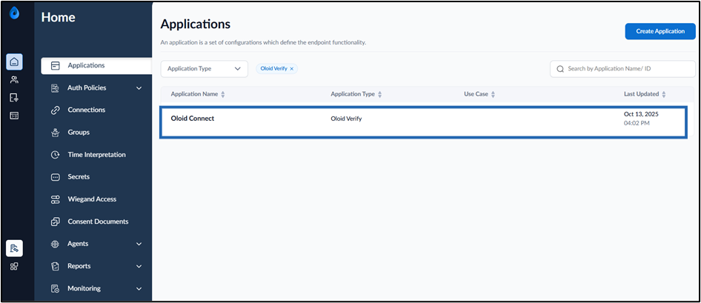Image resolution: width=701 pixels, height=303 pixels.
Task: Click the Agents label
Action: tap(78, 244)
